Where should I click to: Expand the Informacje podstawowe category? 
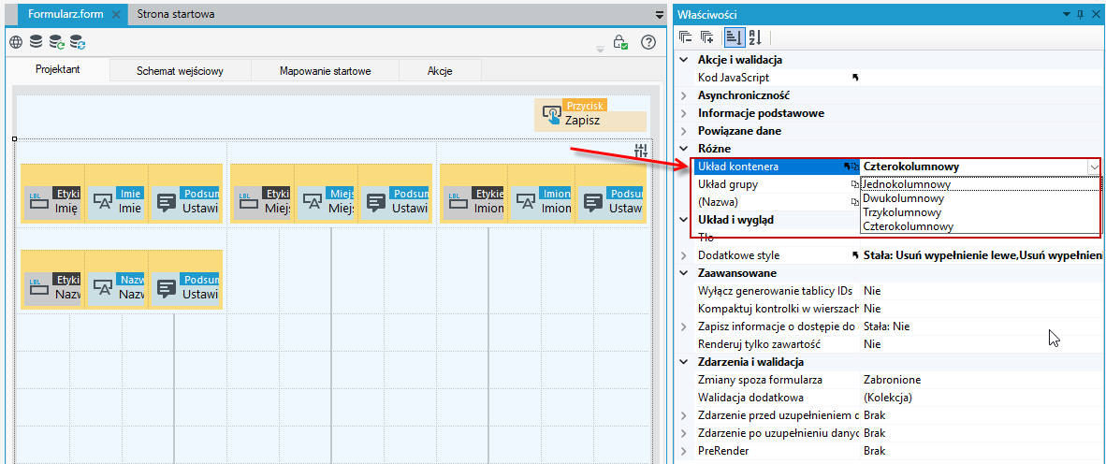point(683,113)
